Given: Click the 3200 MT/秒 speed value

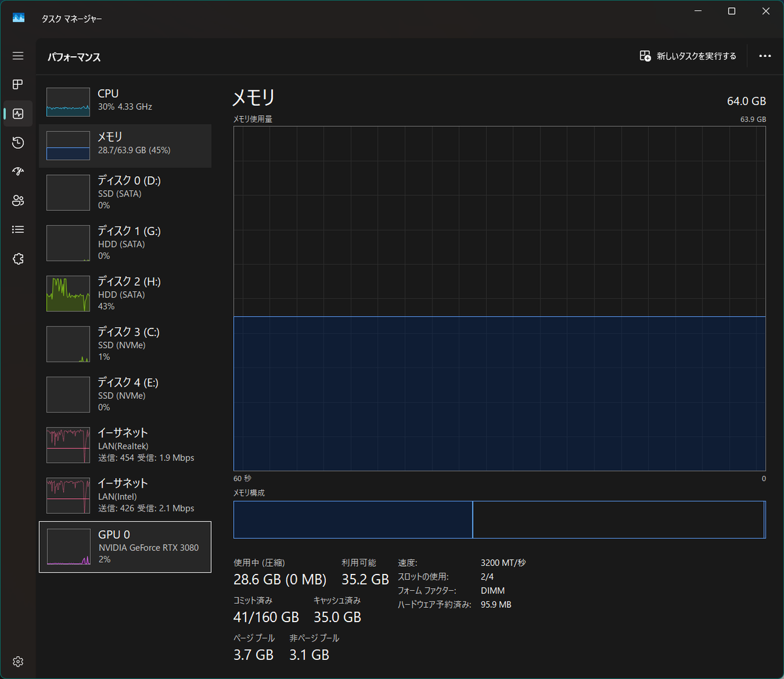Looking at the screenshot, I should point(503,563).
